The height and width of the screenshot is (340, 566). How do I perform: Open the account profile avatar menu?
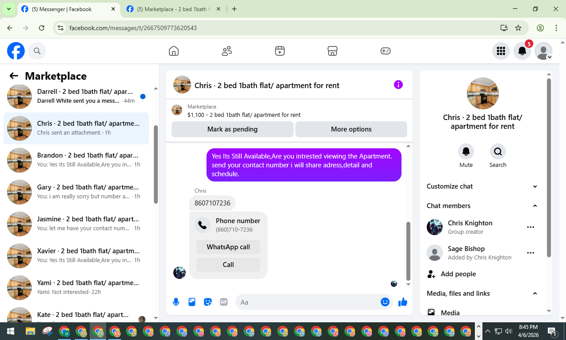tap(543, 51)
